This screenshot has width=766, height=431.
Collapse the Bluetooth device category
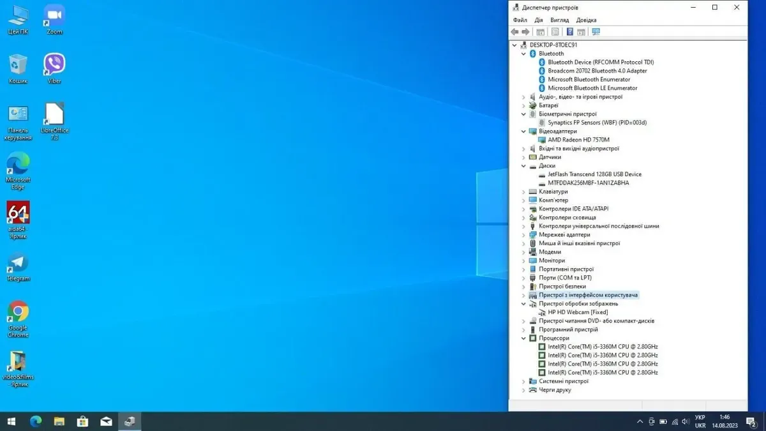[524, 54]
